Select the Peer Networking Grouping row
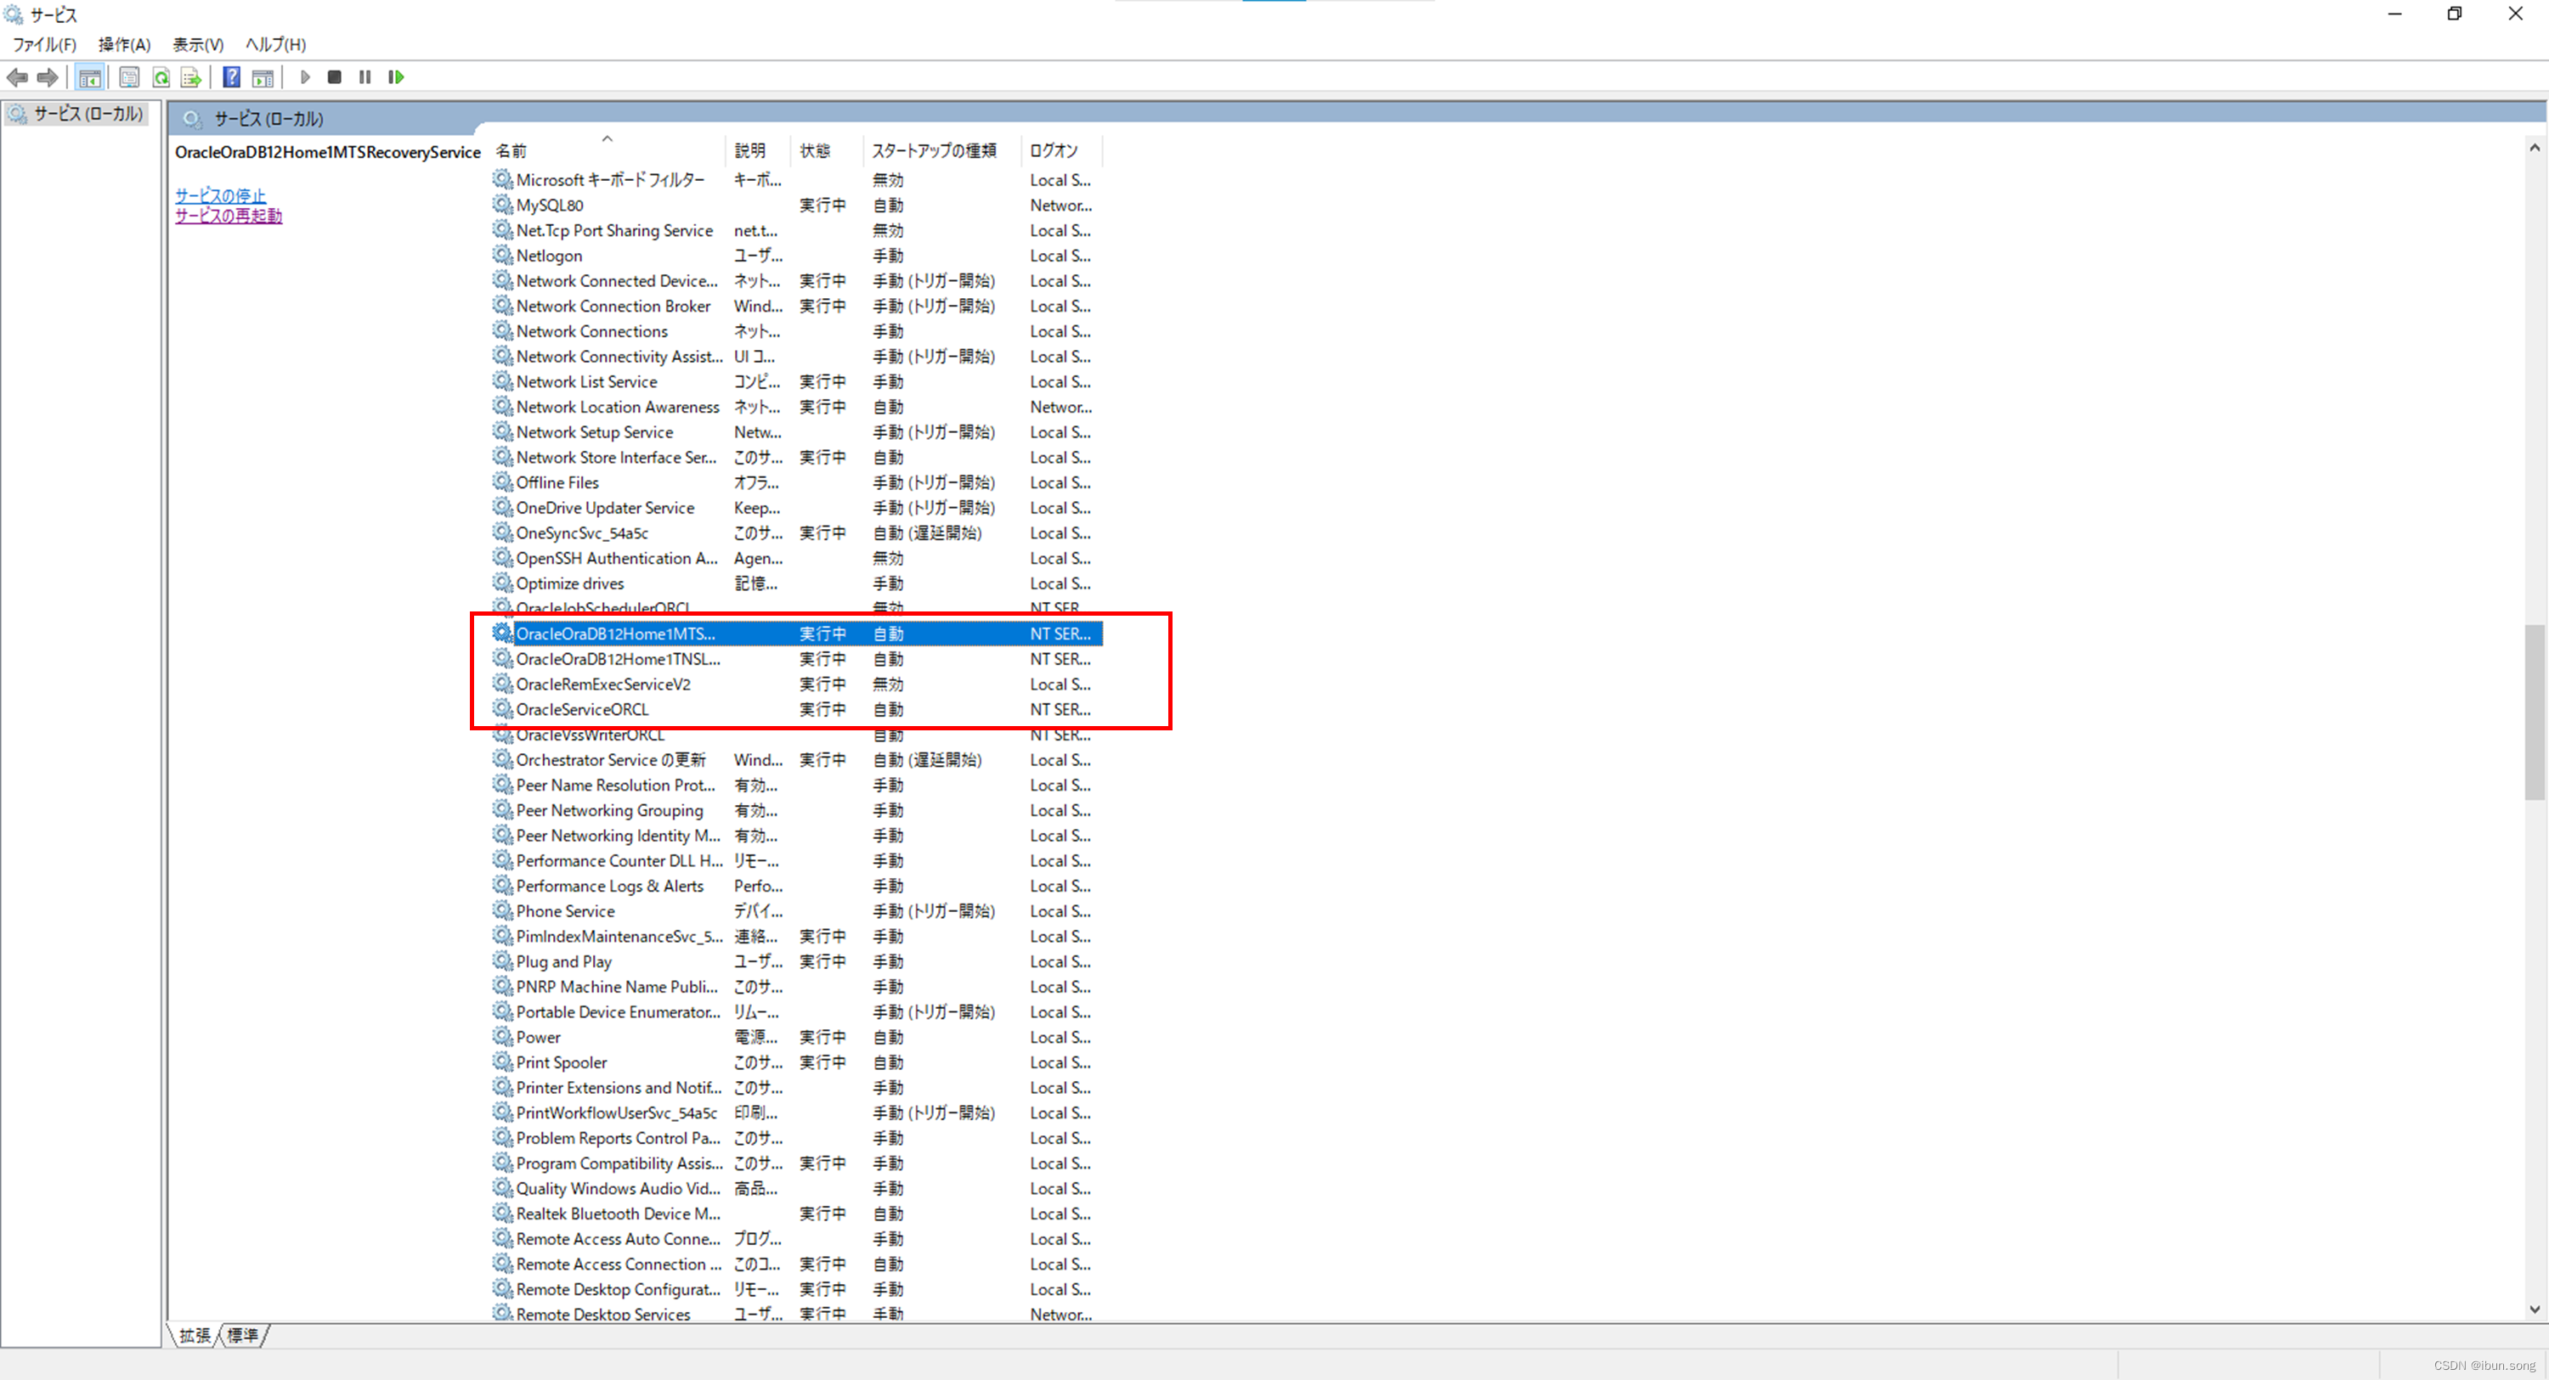 point(797,810)
